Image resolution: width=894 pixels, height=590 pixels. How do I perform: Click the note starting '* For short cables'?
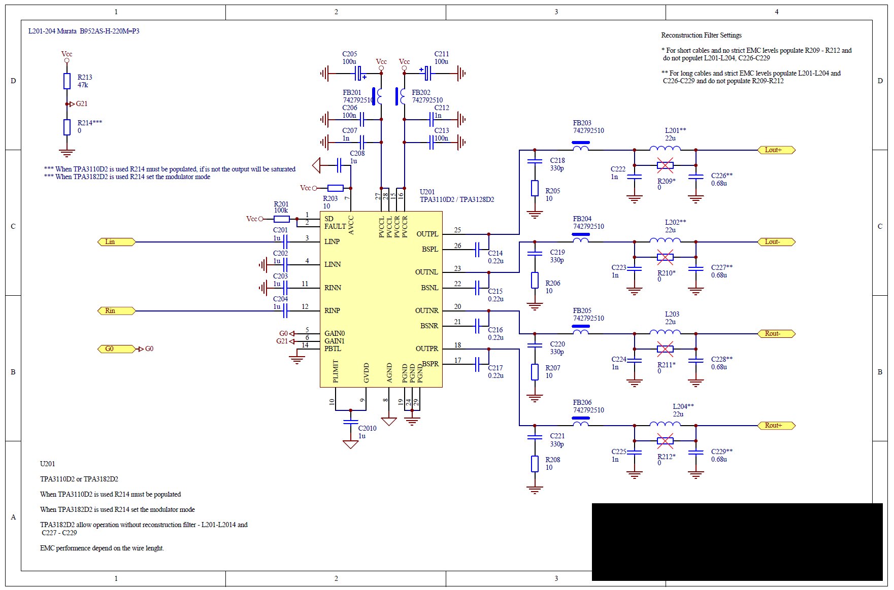pyautogui.click(x=756, y=54)
